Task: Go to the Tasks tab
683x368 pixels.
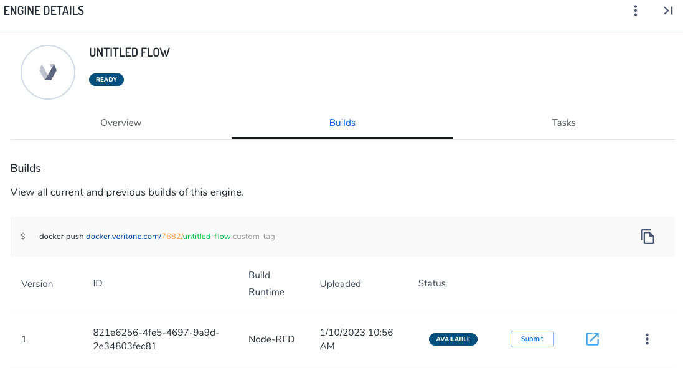Action: click(563, 123)
